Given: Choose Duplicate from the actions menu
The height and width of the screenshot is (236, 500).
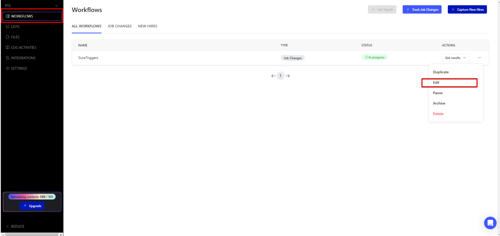Looking at the screenshot, I should pyautogui.click(x=440, y=72).
